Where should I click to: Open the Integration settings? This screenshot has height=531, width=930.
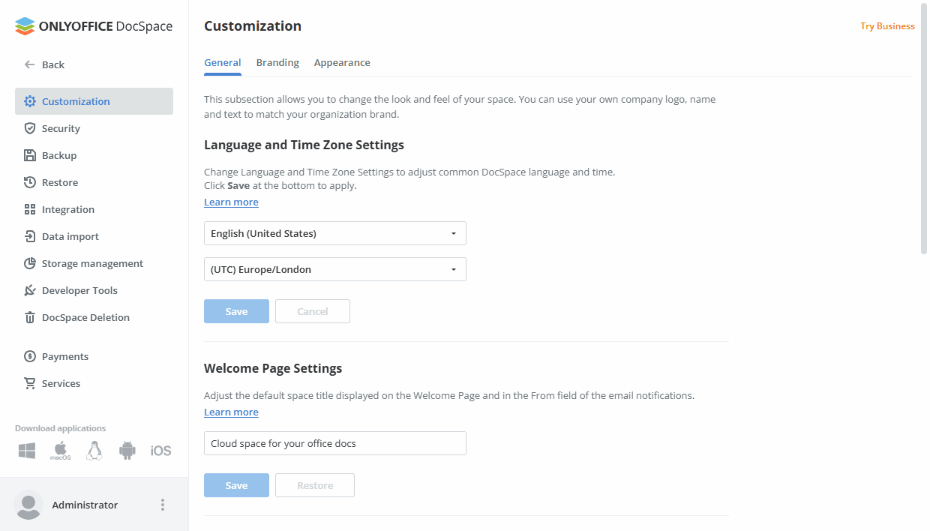click(67, 209)
